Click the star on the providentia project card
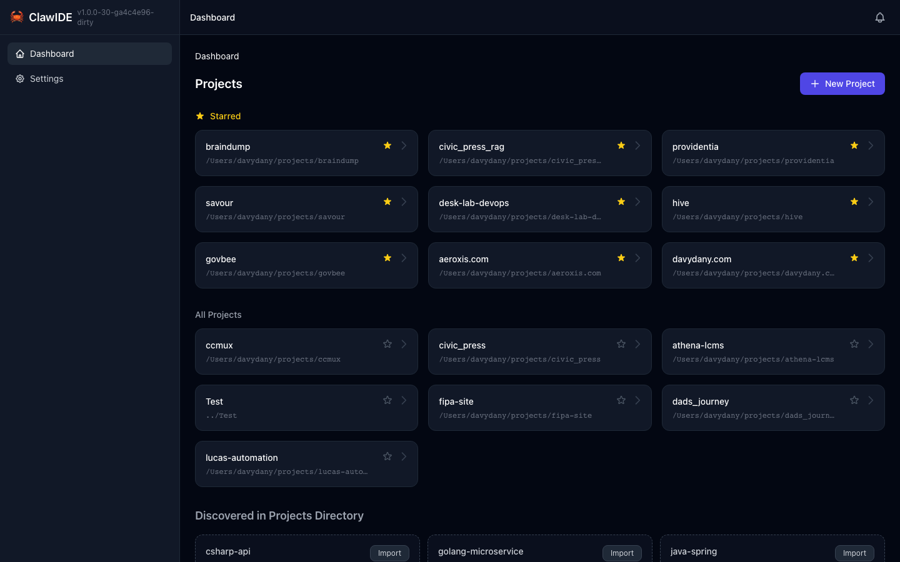Viewport: 900px width, 562px height. click(854, 145)
